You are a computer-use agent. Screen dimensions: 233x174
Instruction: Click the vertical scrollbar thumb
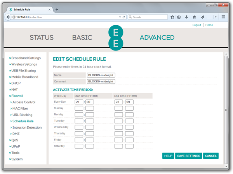tap(226, 110)
